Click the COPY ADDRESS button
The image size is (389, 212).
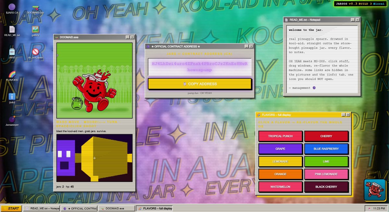pos(200,84)
